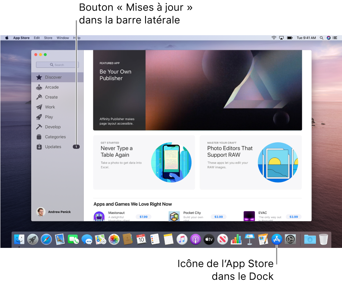Open the Store menu

[x=48, y=38]
